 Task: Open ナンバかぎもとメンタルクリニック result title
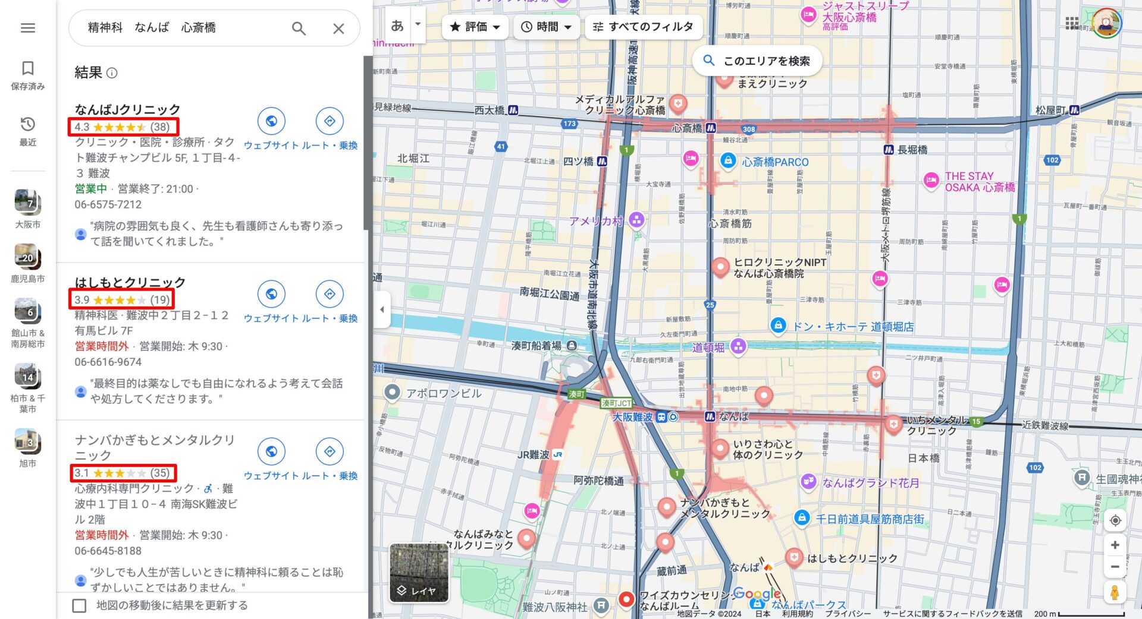click(155, 447)
